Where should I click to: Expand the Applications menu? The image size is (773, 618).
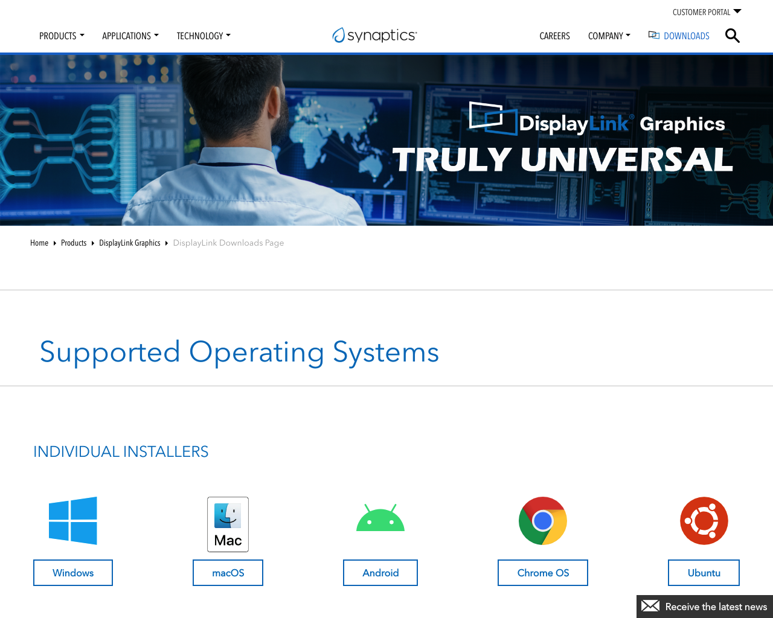point(130,36)
